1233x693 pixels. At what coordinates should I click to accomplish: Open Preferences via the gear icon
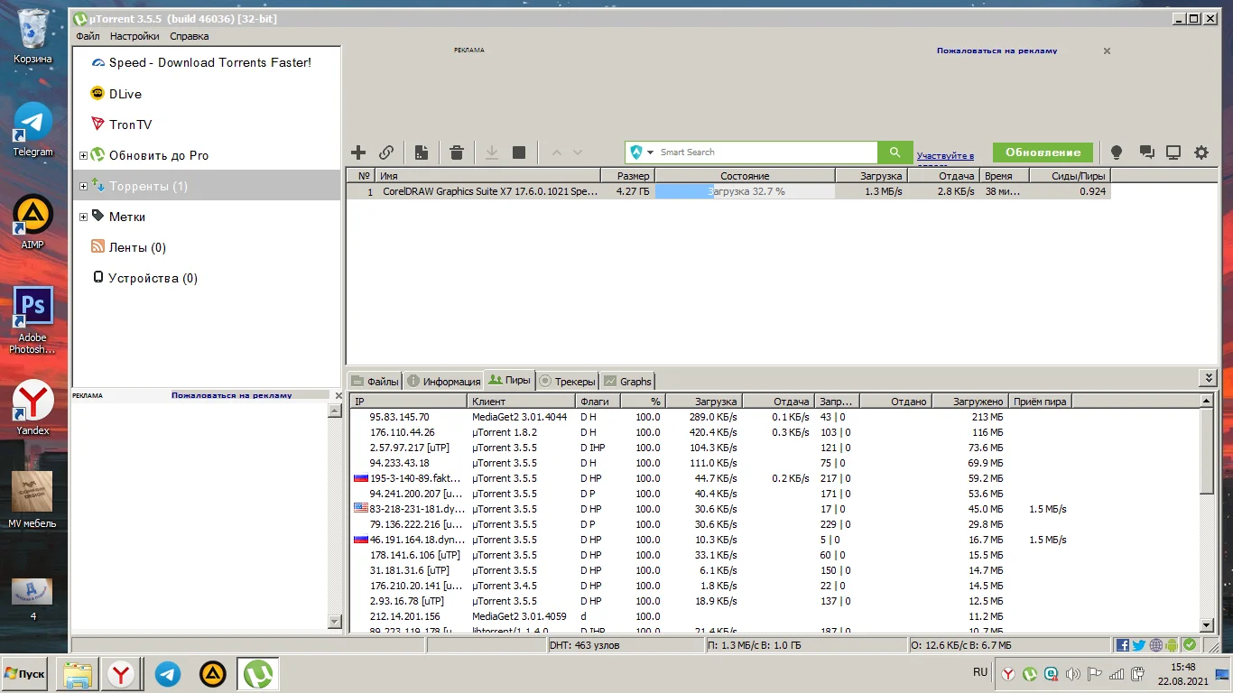pos(1201,152)
